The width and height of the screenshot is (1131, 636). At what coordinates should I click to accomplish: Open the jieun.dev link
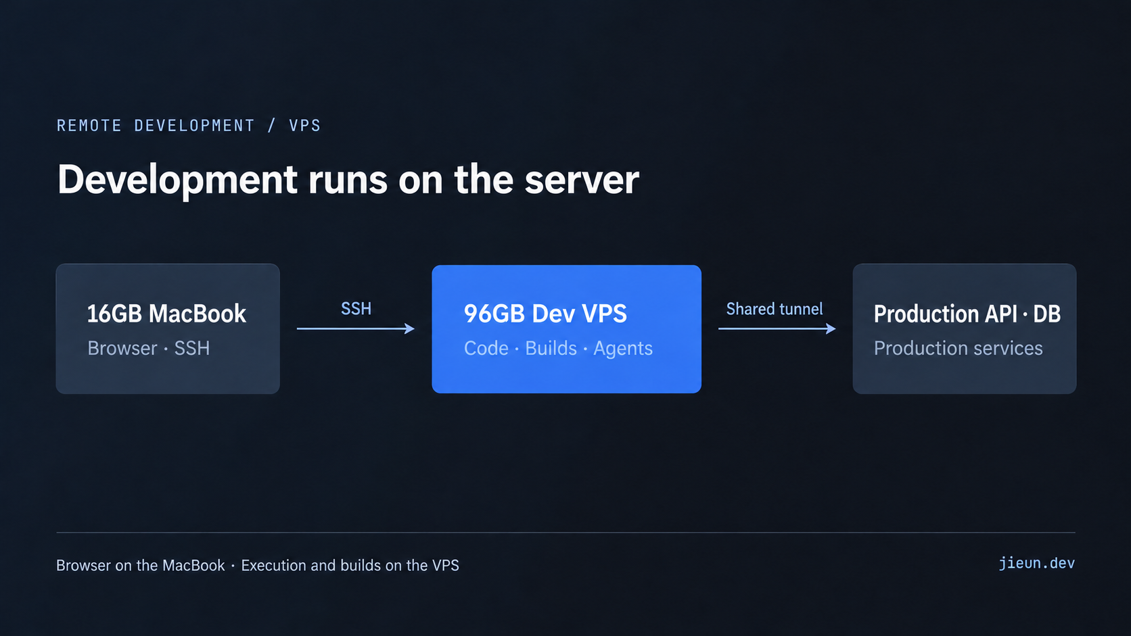[1036, 563]
